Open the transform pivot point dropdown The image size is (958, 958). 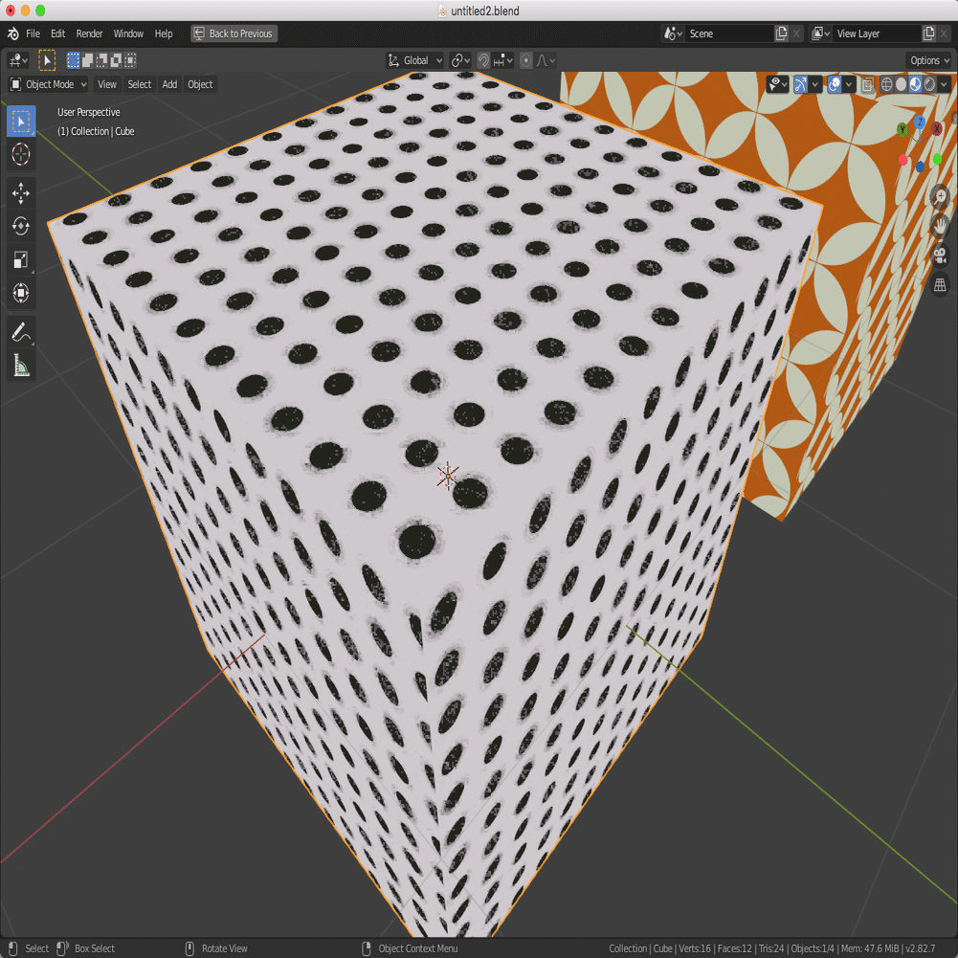click(x=460, y=60)
